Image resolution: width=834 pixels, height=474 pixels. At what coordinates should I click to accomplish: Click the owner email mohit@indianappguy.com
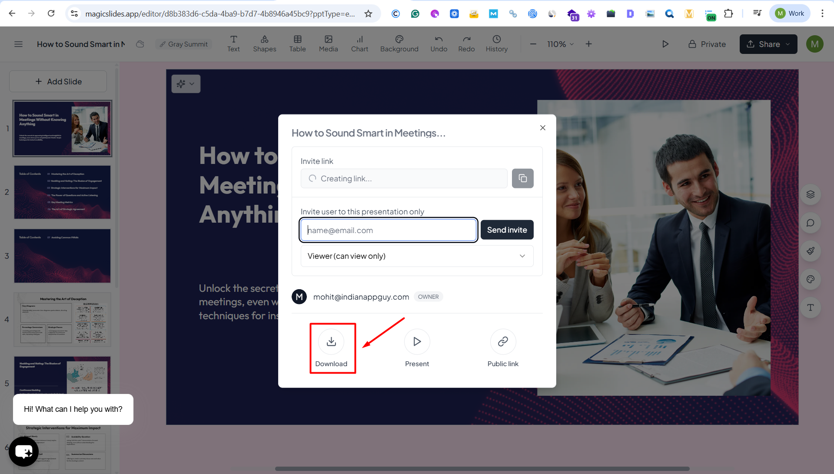pos(361,297)
